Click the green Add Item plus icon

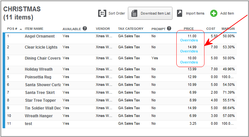tap(214, 13)
